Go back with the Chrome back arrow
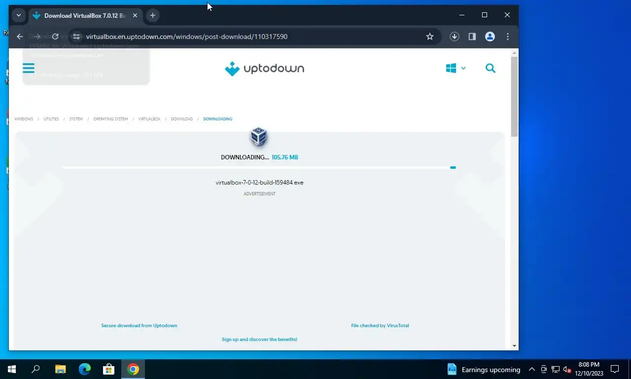The image size is (631, 379). tap(20, 37)
